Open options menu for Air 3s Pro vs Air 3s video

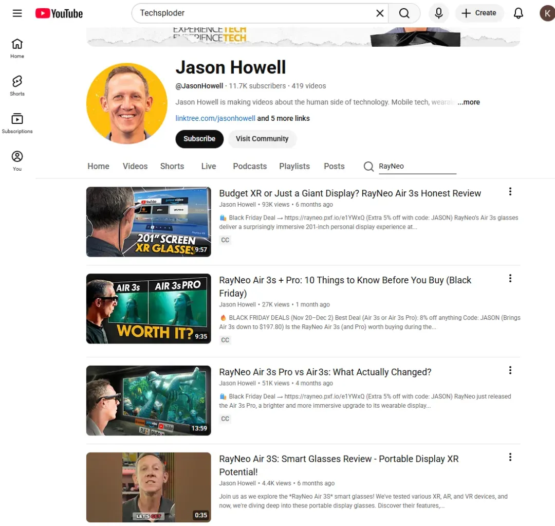pos(510,371)
